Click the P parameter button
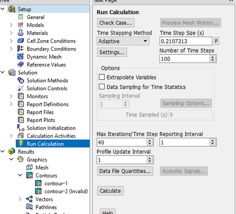 click(x=216, y=41)
